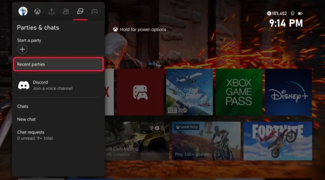Open the Xbox Game Pass tile
The height and width of the screenshot is (180, 325).
coord(239,92)
